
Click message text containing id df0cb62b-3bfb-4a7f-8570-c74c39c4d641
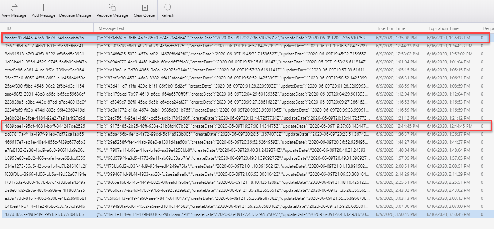[x=232, y=38]
